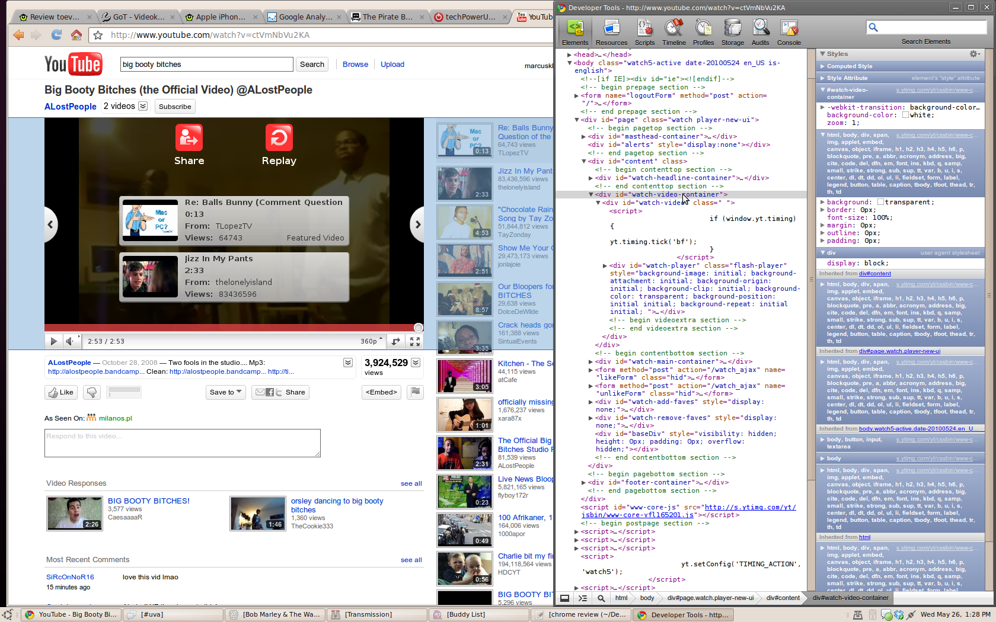The image size is (996, 622).
Task: Switch to the techPowerU... tab
Action: pyautogui.click(x=470, y=17)
